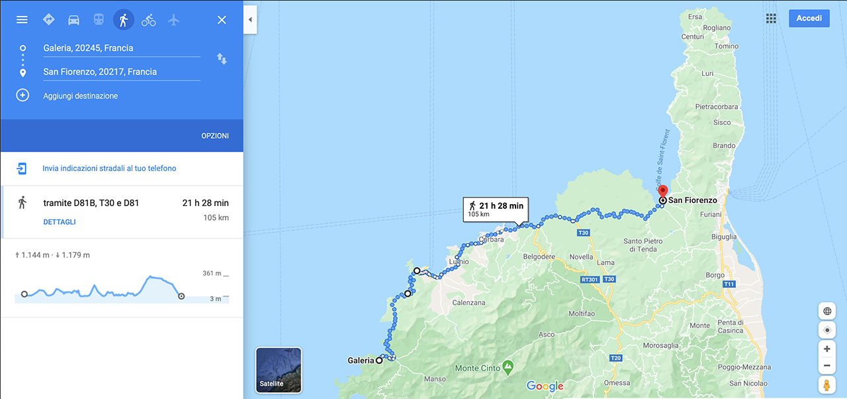Click the Galeria origin marker on map
This screenshot has width=847, height=399.
(379, 361)
